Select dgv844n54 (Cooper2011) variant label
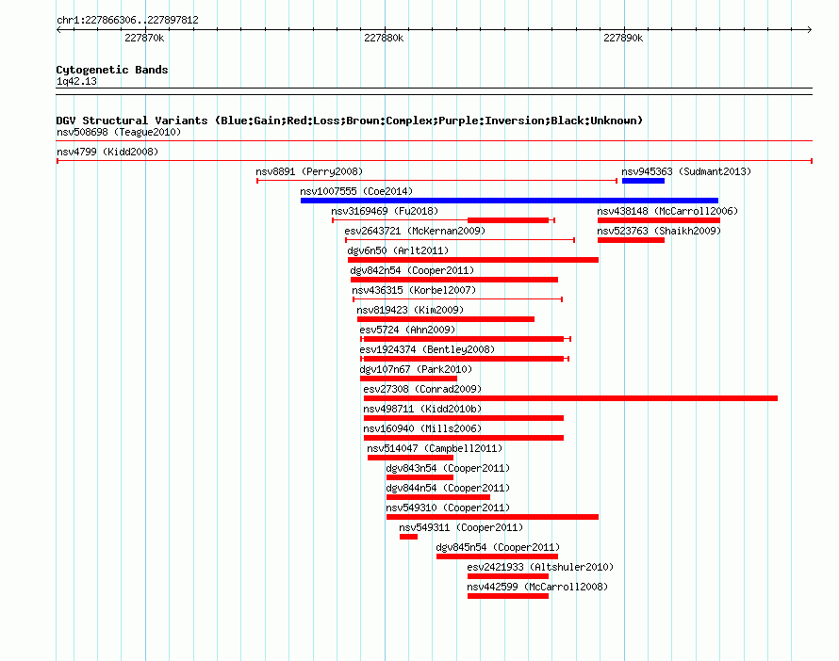The height and width of the screenshot is (661, 839). [448, 488]
